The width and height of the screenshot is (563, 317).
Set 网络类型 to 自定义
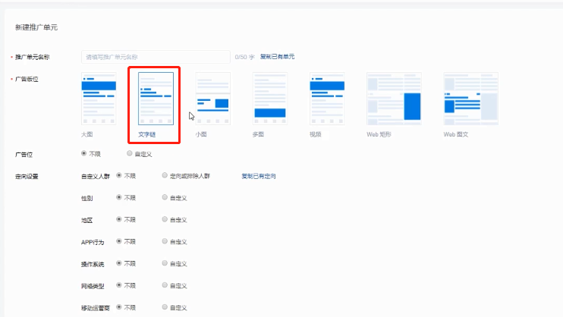165,285
